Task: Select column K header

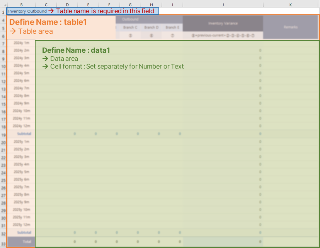Action: [291, 5]
